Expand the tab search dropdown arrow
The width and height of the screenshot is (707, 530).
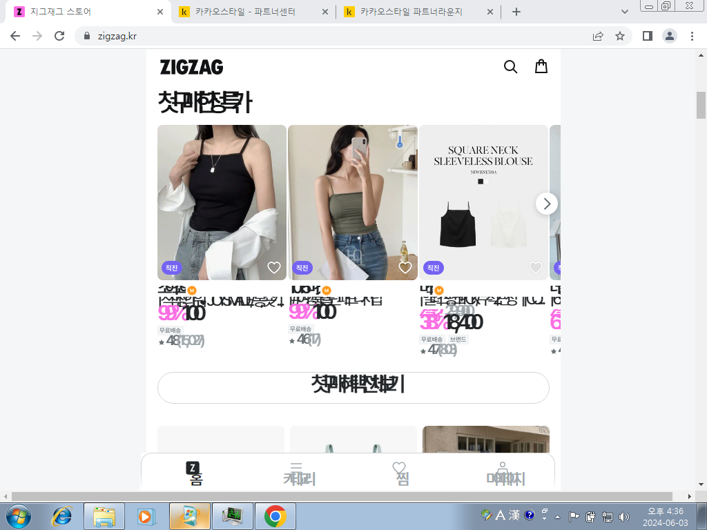point(624,12)
